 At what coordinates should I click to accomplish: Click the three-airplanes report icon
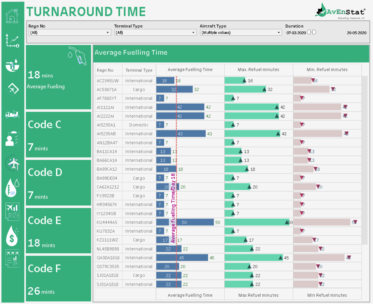point(12,259)
